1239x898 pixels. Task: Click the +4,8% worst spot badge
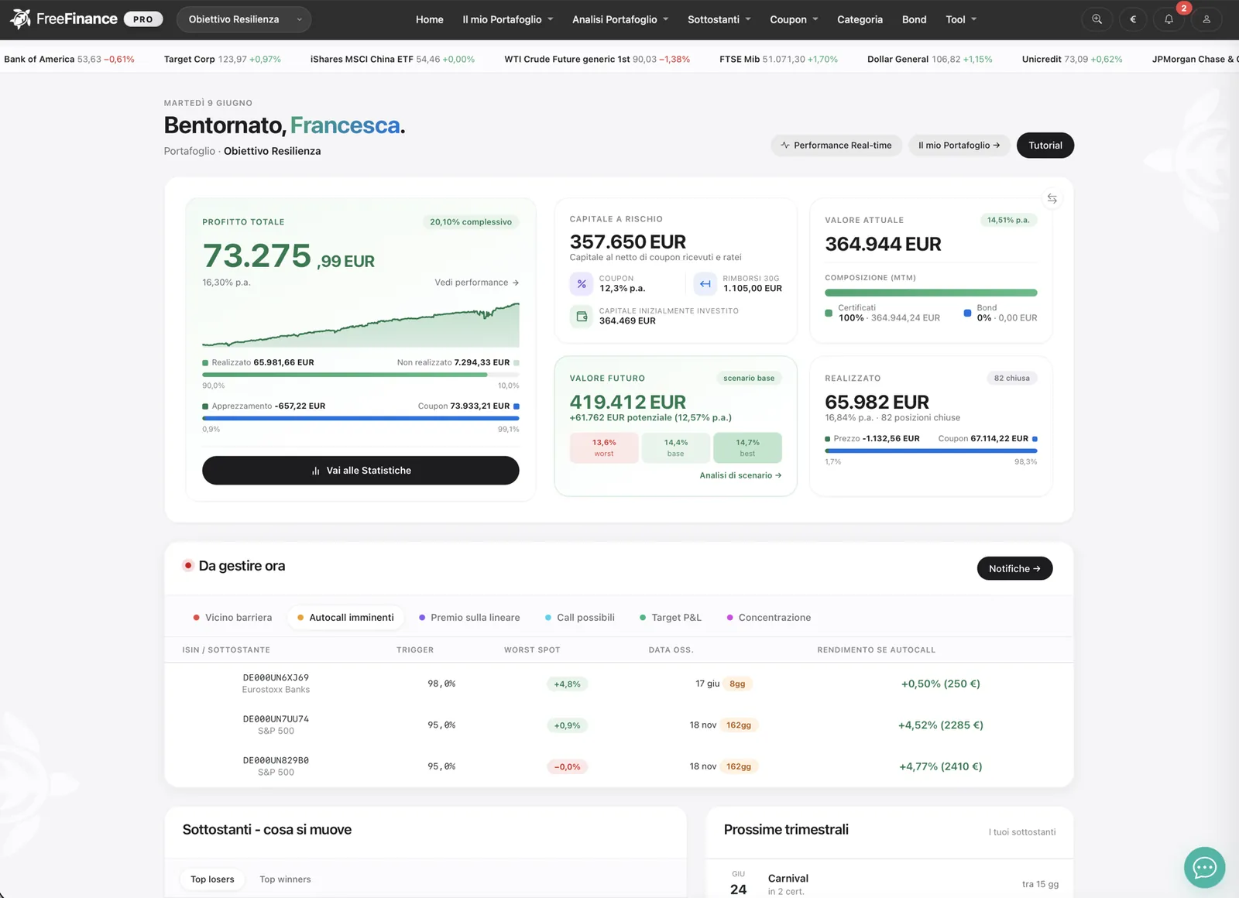(567, 684)
